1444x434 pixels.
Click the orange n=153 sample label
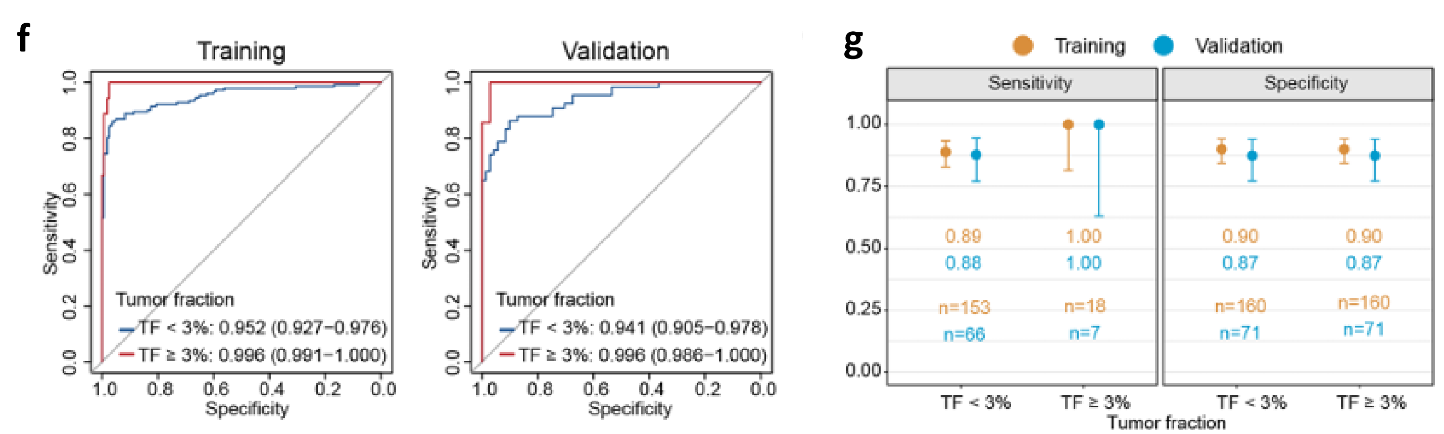964,307
